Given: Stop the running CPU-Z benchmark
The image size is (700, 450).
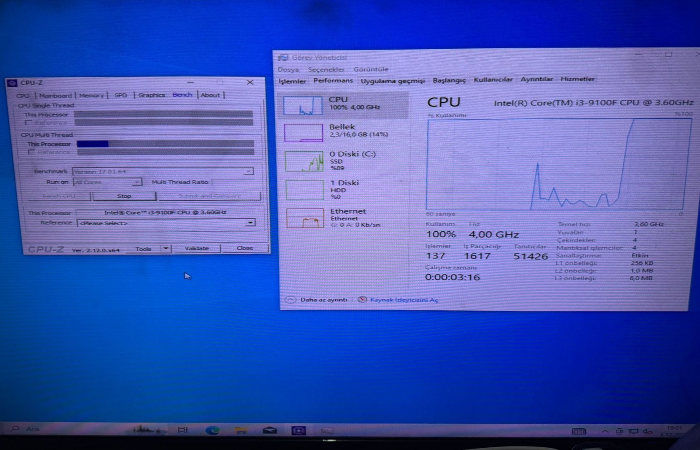Looking at the screenshot, I should [x=124, y=196].
